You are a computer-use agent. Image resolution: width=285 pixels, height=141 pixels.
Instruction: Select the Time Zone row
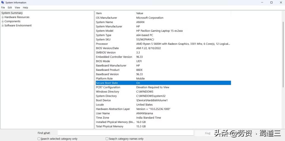pos(163,118)
